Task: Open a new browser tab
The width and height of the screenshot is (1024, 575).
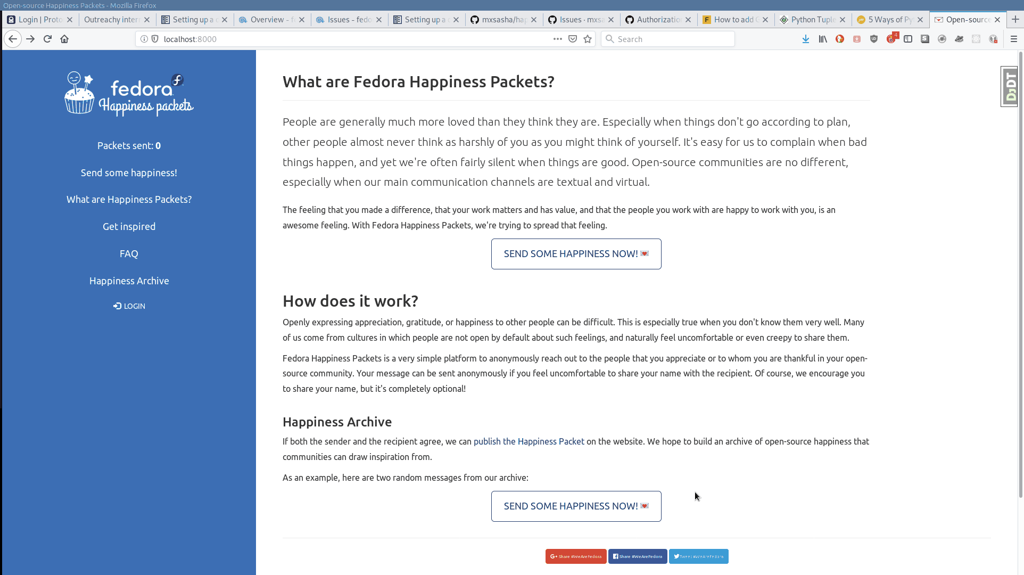Action: click(x=1015, y=20)
